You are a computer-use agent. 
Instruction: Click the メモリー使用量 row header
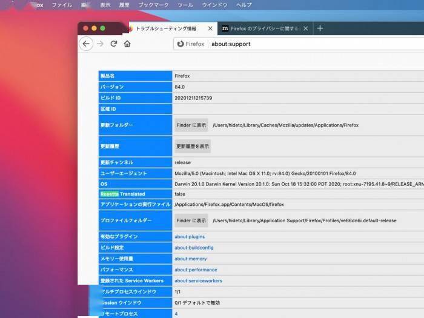pos(135,259)
